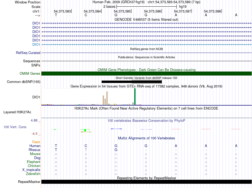Screen dimensions: 252x188
Task: Select the Human species label
Action: point(35,146)
